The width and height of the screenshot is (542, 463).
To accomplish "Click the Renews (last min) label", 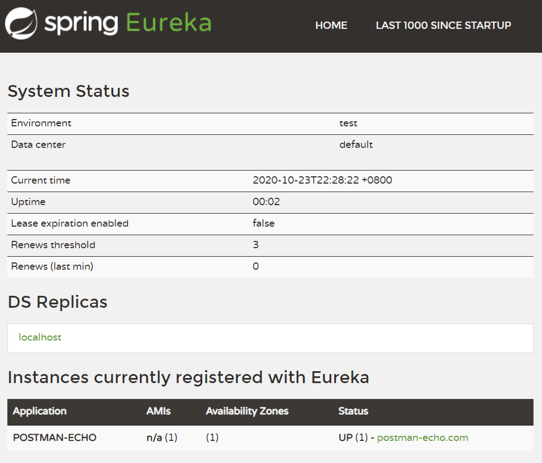I will click(x=52, y=266).
